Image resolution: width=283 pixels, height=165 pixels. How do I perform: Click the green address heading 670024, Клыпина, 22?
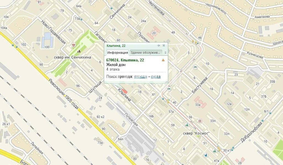point(125,60)
